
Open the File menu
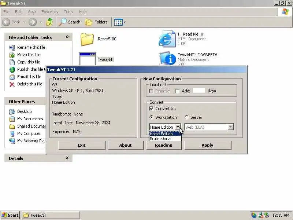click(6, 12)
